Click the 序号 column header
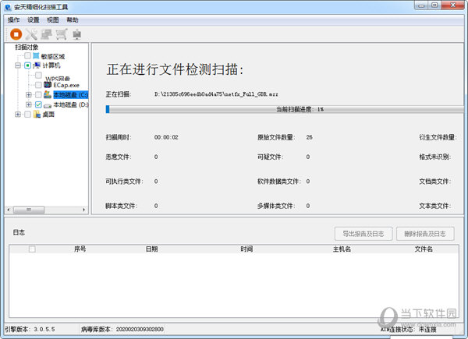The width and height of the screenshot is (468, 339). [x=80, y=249]
